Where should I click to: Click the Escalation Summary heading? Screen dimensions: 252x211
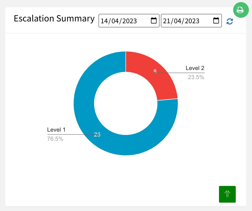54,19
